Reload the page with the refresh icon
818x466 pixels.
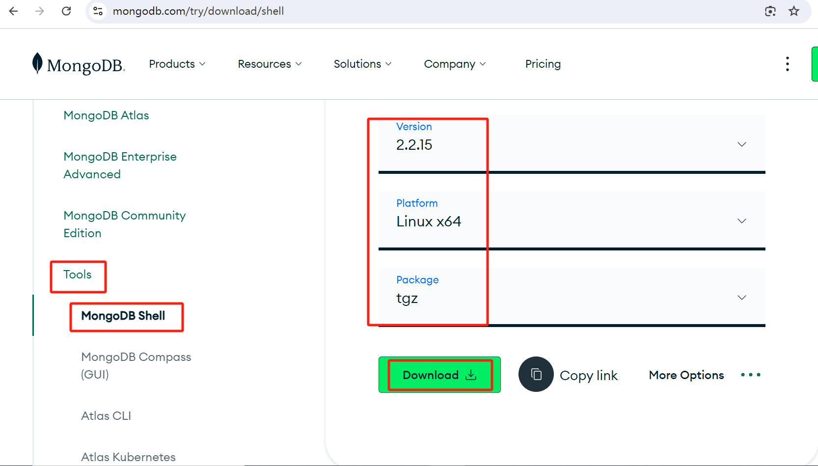coord(66,11)
